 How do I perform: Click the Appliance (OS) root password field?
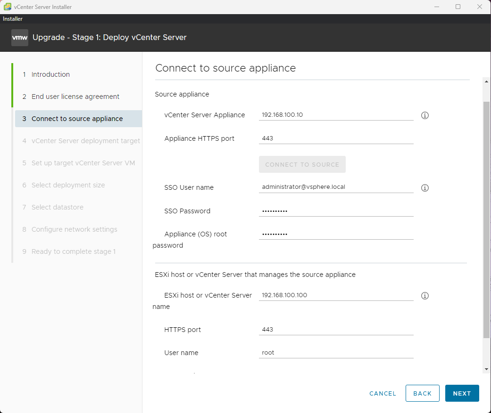pyautogui.click(x=336, y=234)
